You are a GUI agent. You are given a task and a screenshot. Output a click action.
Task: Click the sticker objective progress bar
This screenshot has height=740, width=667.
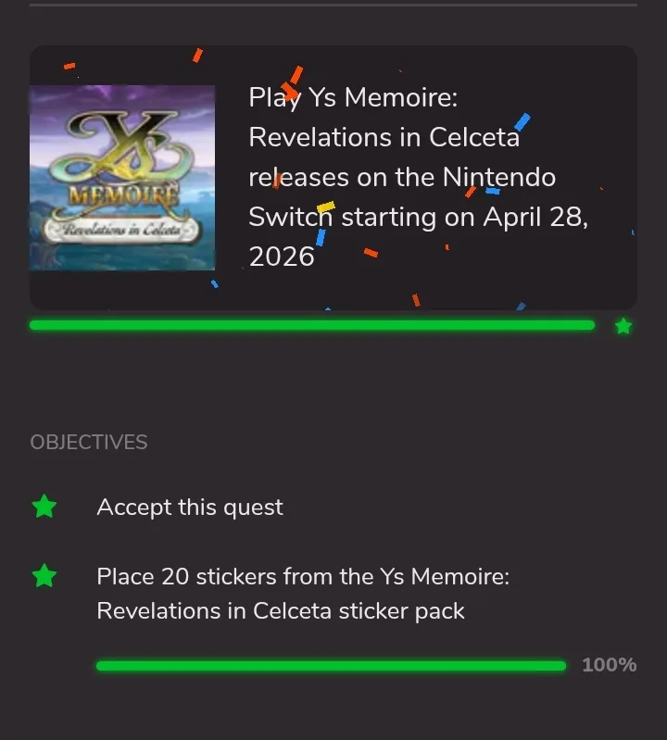point(331,666)
